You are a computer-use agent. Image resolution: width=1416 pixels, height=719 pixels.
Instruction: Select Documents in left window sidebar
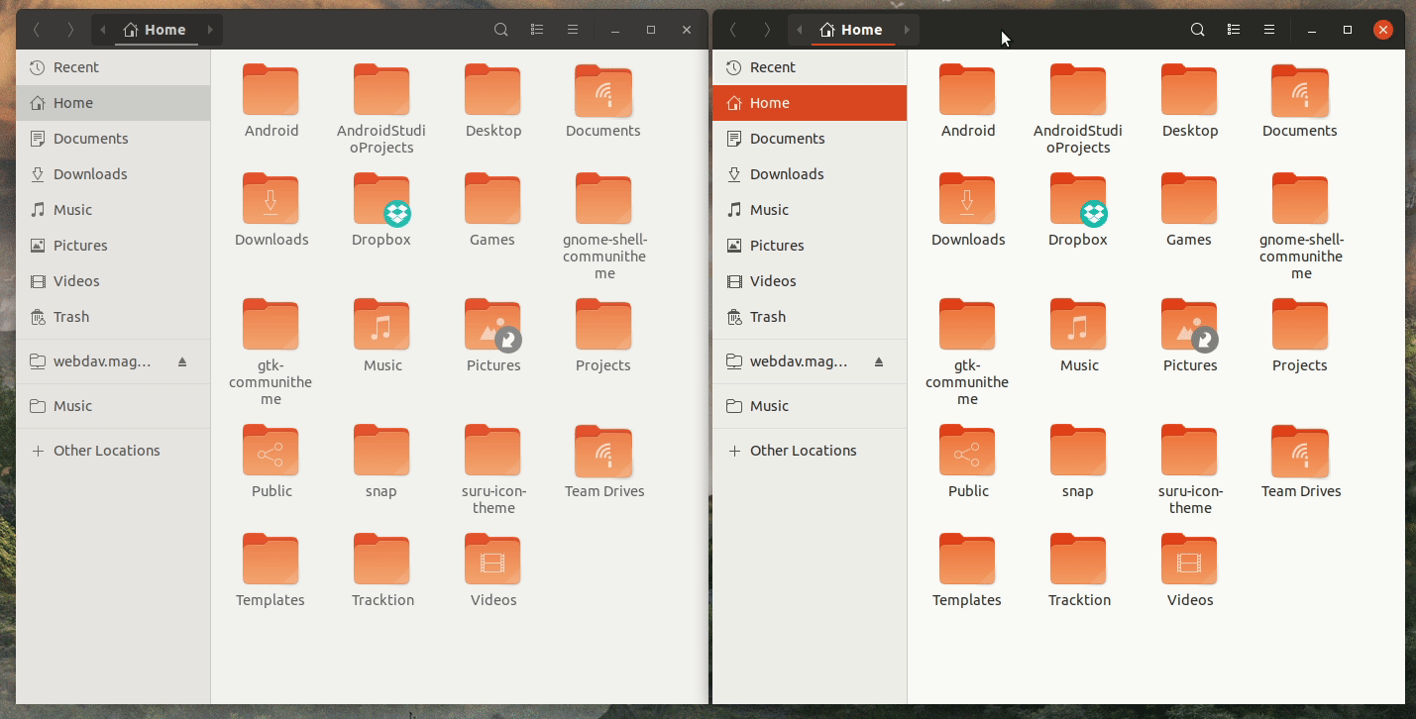click(x=113, y=139)
